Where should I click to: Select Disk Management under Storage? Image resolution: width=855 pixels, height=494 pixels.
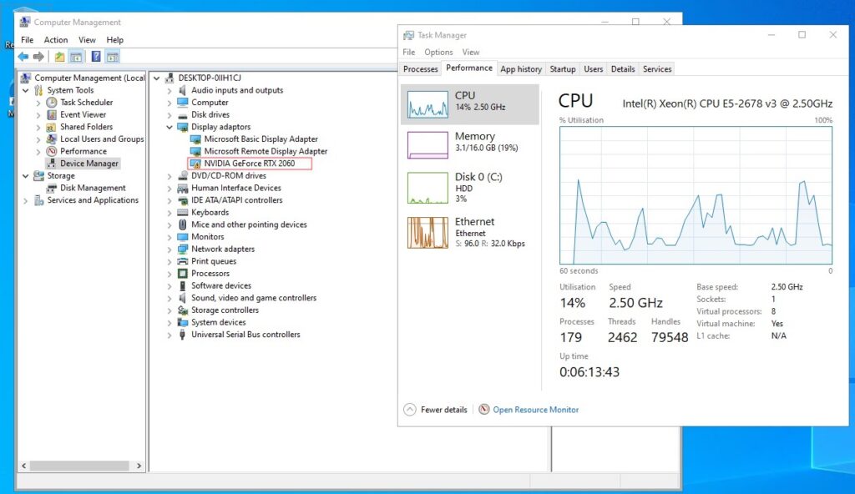[x=93, y=188]
